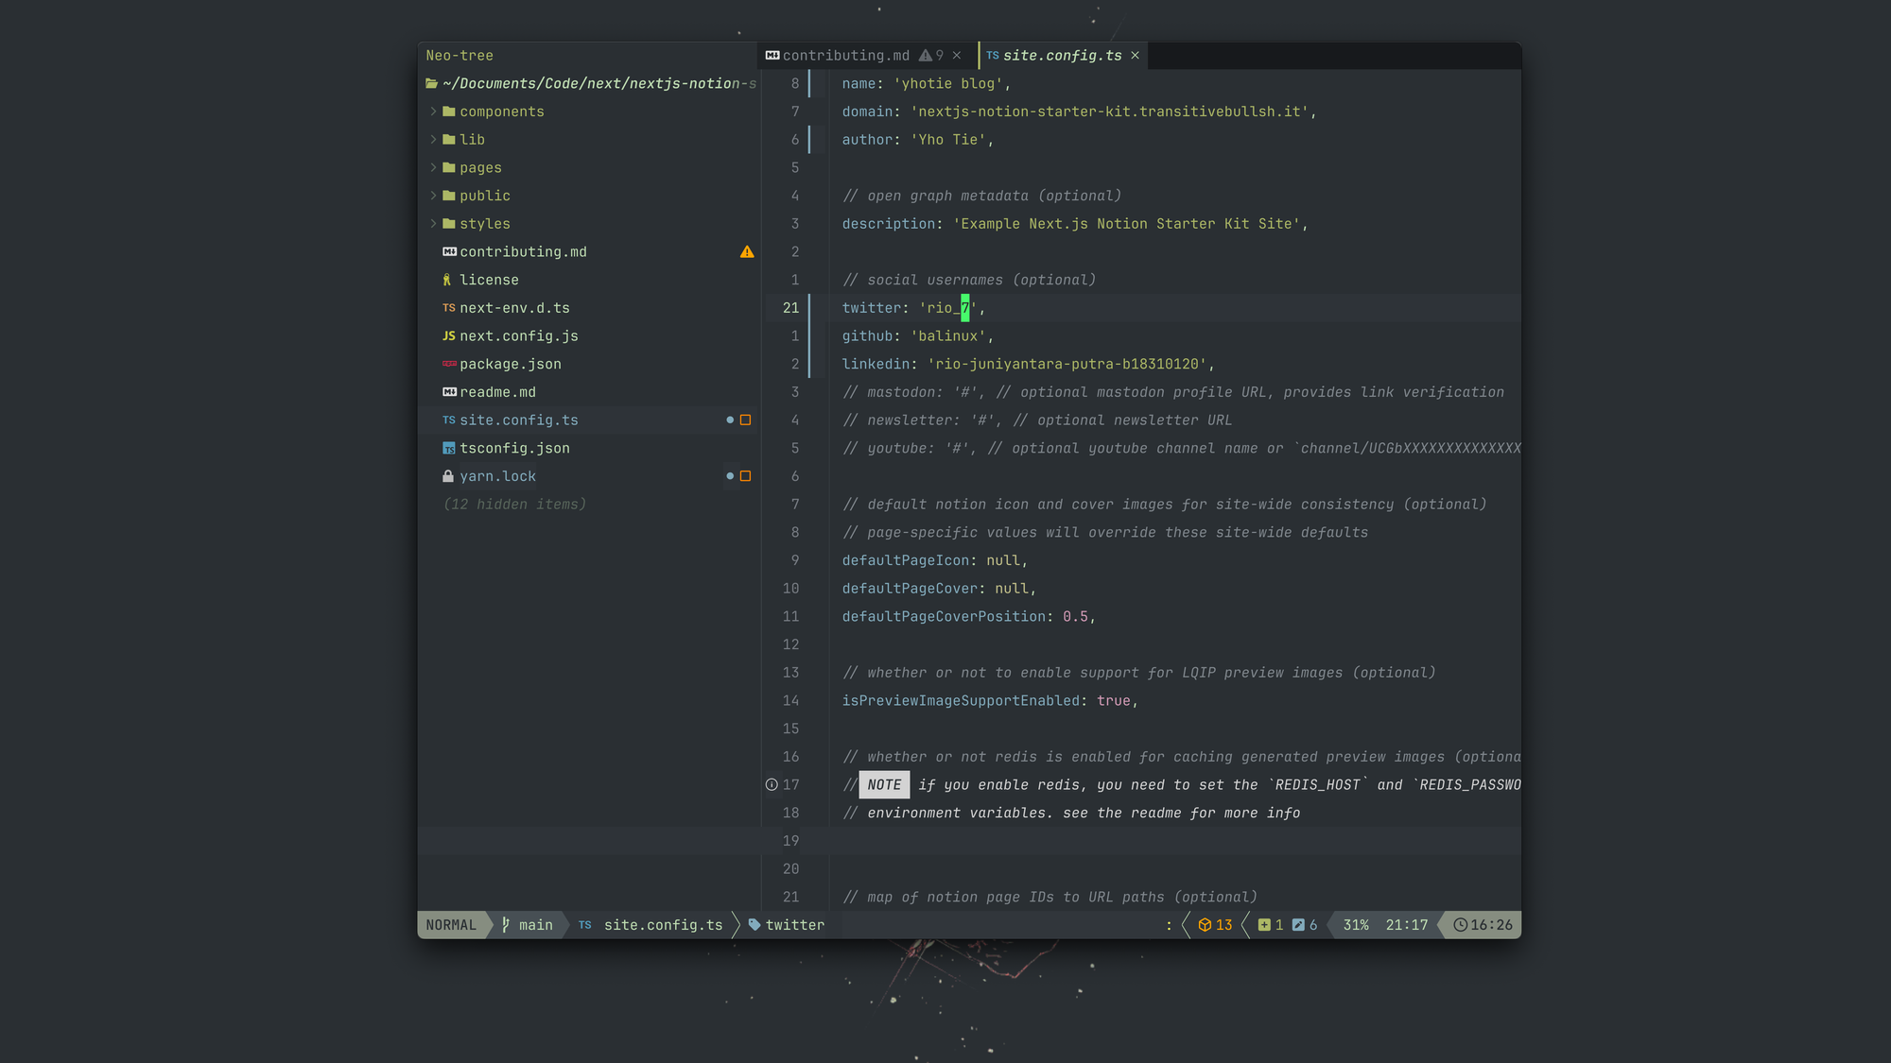
Task: Click the components folder icon
Action: 449,111
